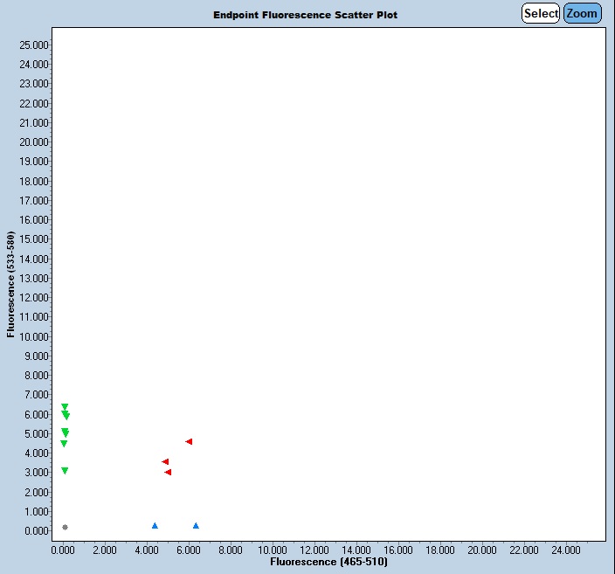Choose the left blue triangle data point
Viewport: 615px width, 574px height.
(155, 526)
